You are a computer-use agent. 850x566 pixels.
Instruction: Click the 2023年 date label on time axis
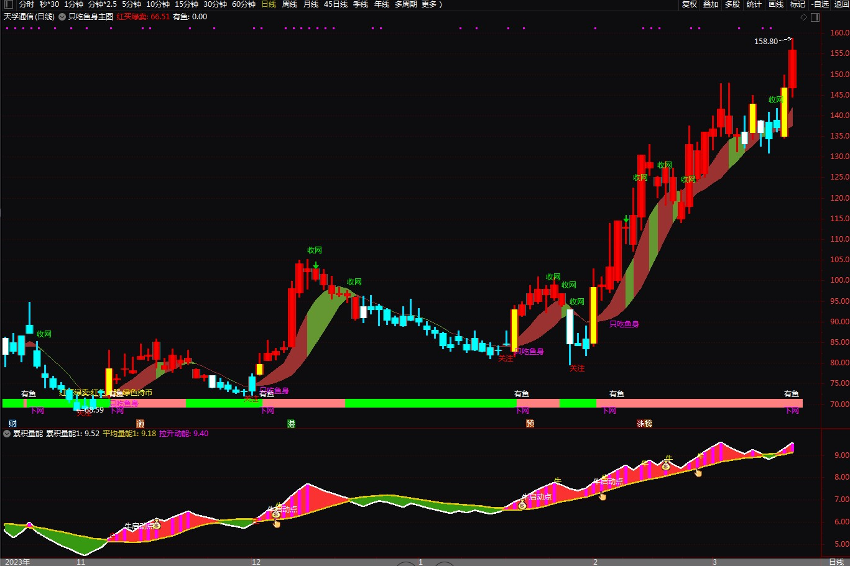tap(17, 562)
